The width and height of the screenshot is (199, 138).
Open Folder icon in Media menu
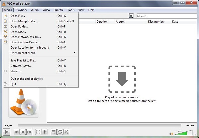(5, 26)
